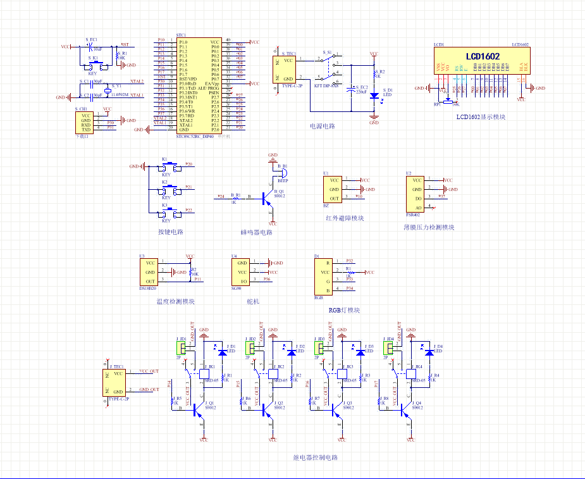
Task: Select the STC89C52RC microcontroller chip
Action: tap(199, 85)
